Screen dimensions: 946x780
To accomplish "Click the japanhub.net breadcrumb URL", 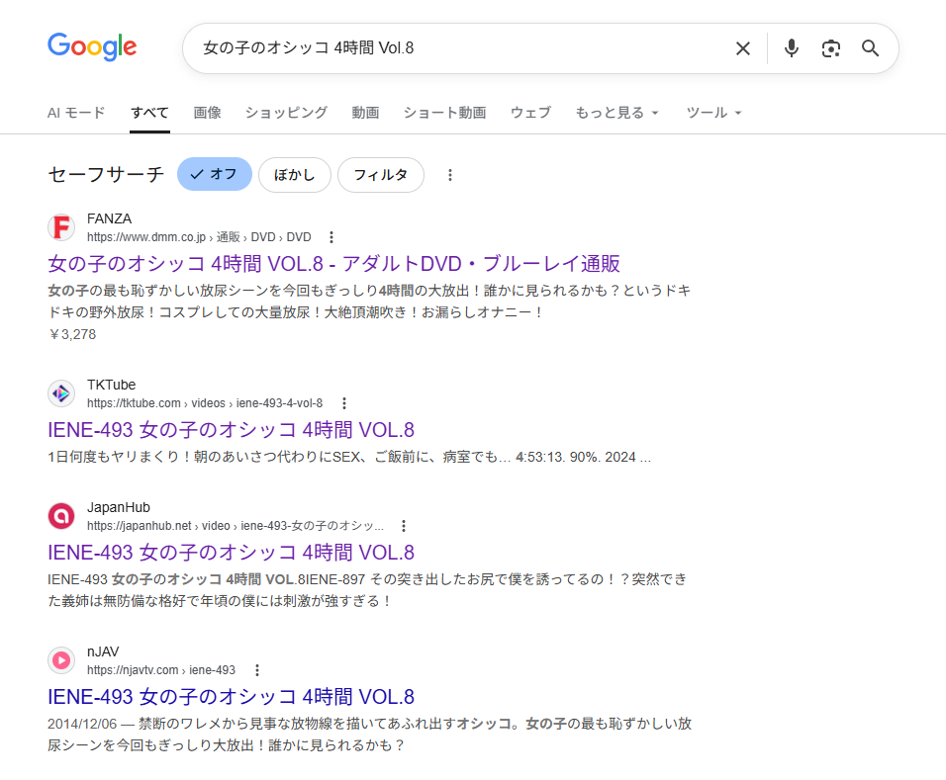I will (x=236, y=526).
